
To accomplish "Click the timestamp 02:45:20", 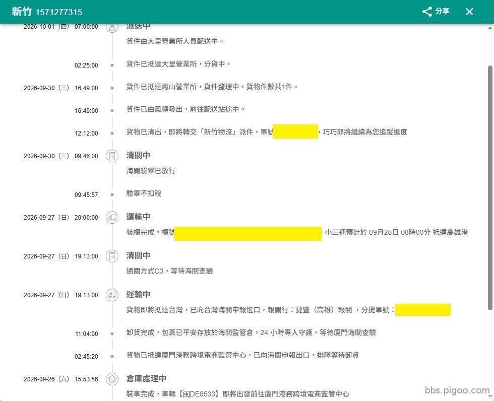I will [86, 357].
